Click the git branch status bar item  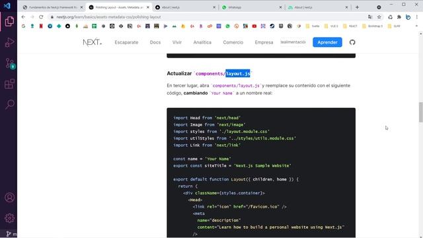pyautogui.click(x=11, y=234)
